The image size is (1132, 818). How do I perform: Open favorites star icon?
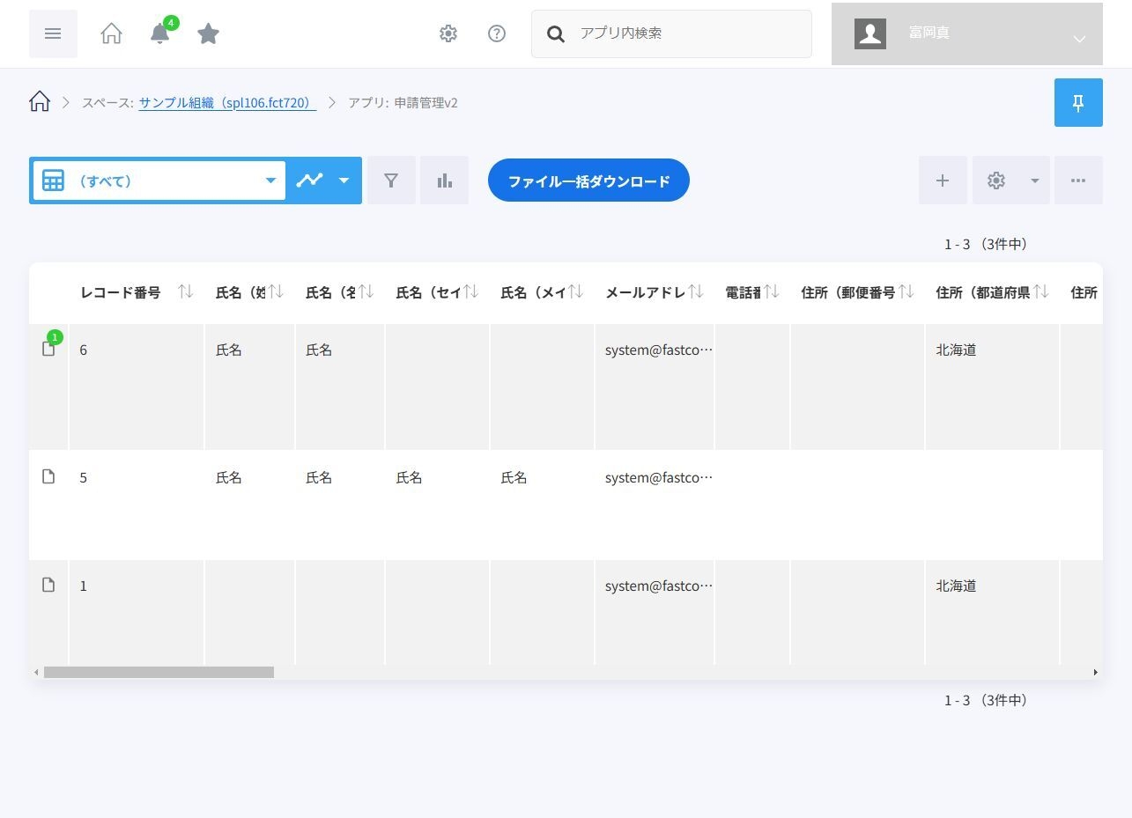208,33
